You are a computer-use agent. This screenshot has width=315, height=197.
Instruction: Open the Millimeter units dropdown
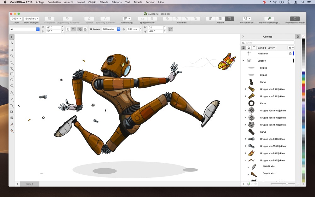tap(111, 29)
